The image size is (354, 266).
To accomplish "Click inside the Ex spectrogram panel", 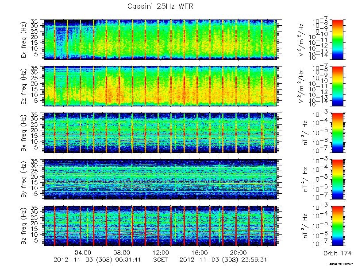I will coord(160,39).
